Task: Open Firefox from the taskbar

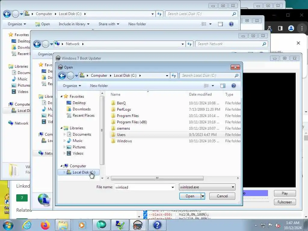Action: click(45, 225)
